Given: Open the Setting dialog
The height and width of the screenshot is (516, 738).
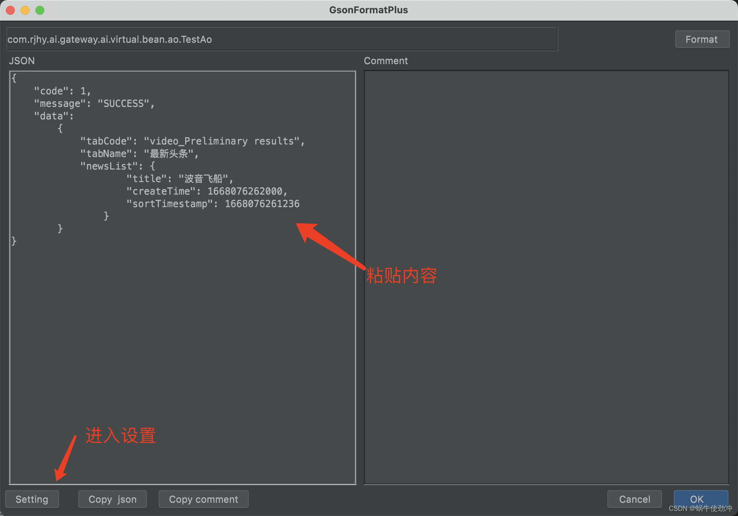Looking at the screenshot, I should coord(32,499).
